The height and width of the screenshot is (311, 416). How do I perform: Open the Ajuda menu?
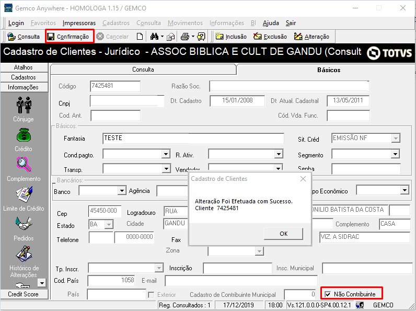271,23
